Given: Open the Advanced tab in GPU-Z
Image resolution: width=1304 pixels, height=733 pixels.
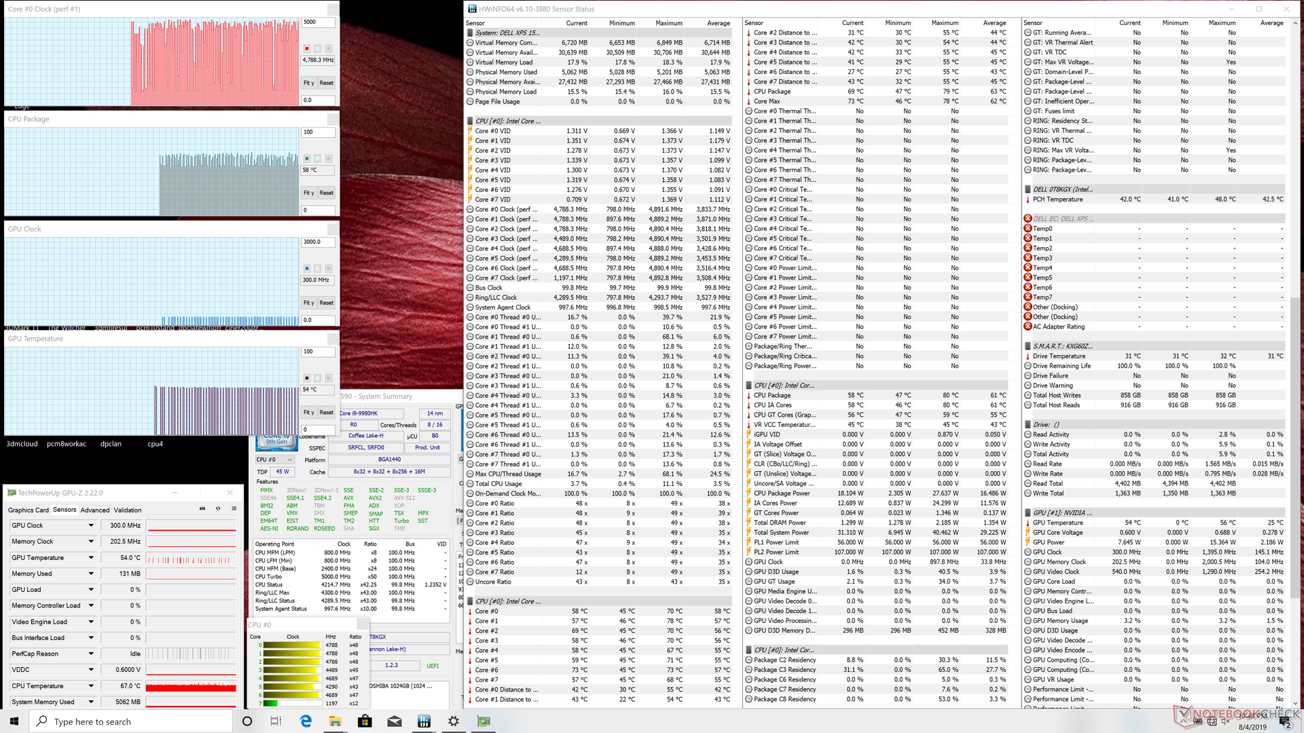Looking at the screenshot, I should [x=94, y=510].
